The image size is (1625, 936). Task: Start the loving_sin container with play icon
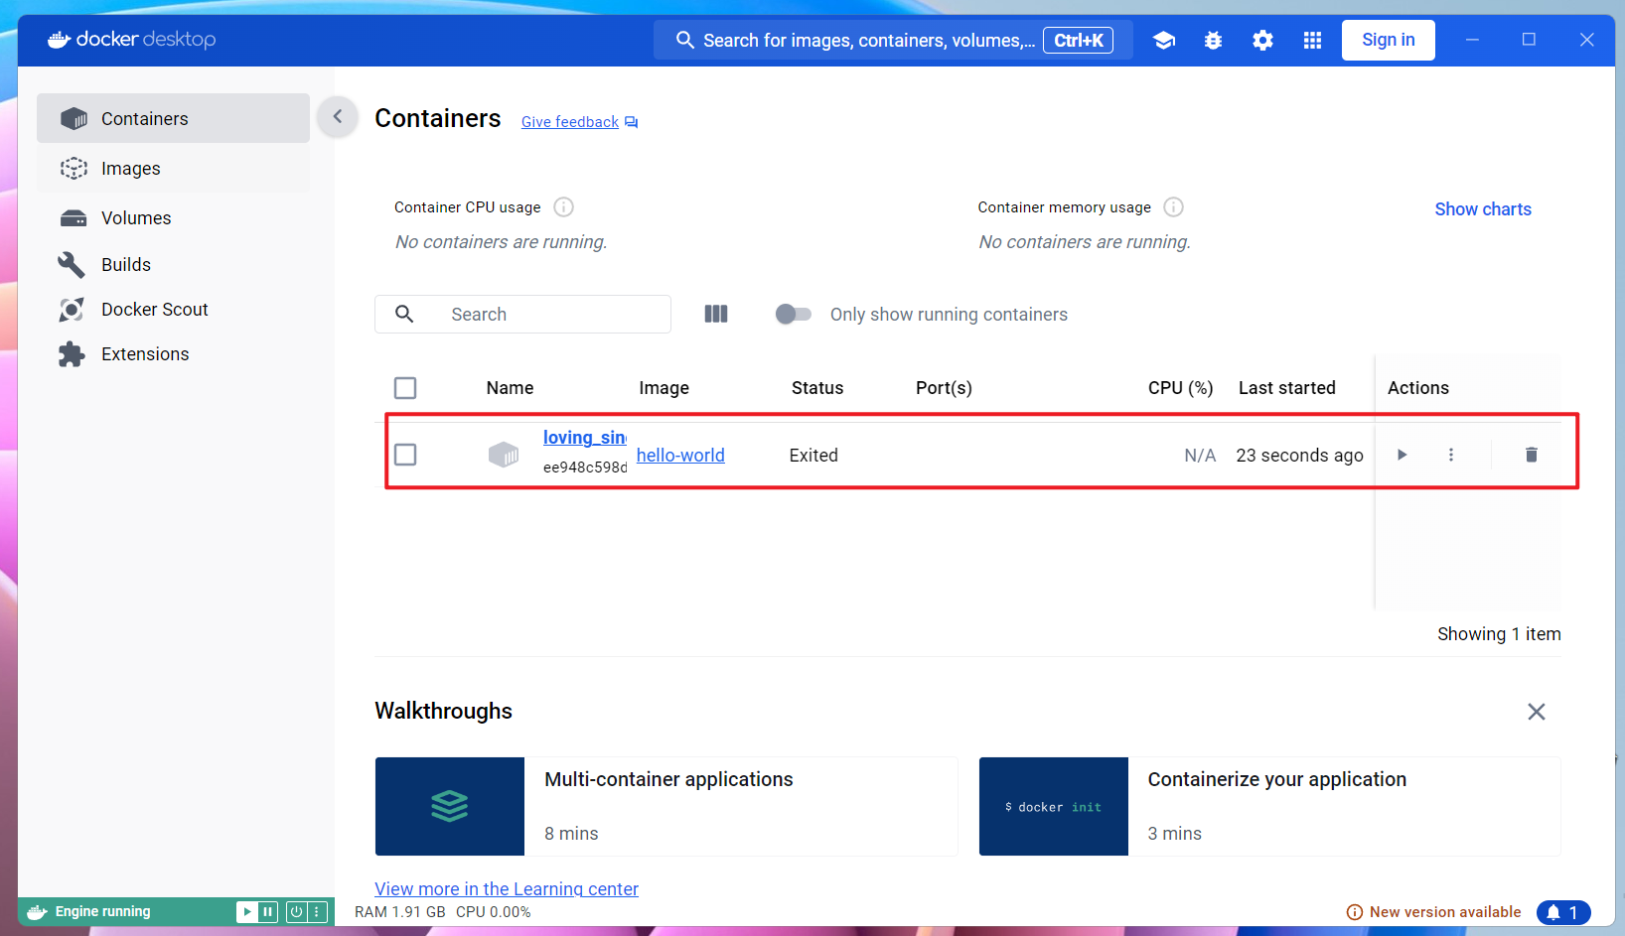point(1402,455)
